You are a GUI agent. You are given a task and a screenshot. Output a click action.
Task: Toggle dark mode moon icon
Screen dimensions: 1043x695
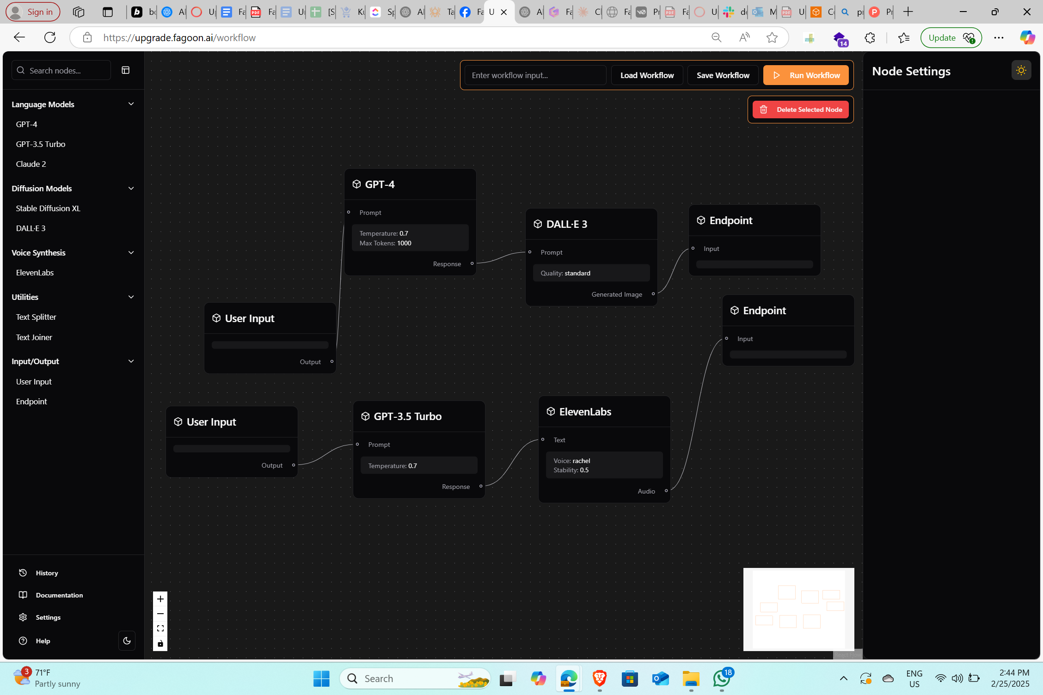tap(127, 640)
